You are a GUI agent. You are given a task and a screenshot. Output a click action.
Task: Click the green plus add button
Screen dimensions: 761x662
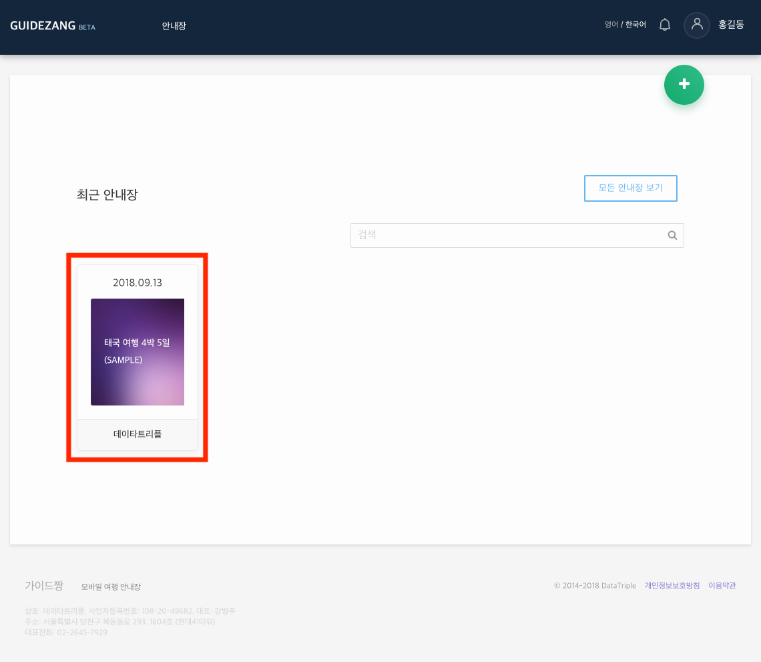click(x=684, y=85)
